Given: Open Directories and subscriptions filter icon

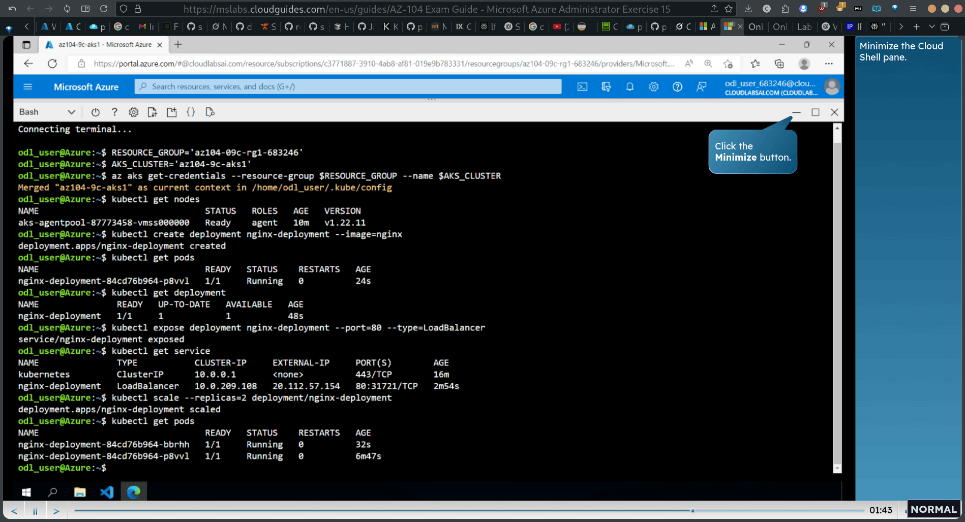Looking at the screenshot, I should coord(606,87).
